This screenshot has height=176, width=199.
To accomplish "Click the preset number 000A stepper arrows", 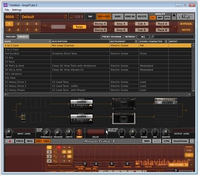I will coord(18,17).
